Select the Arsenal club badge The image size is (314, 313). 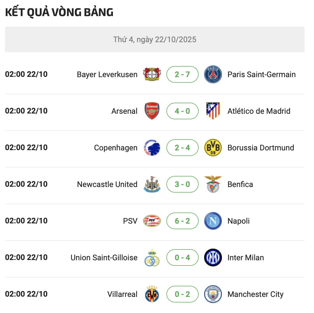pyautogui.click(x=152, y=111)
